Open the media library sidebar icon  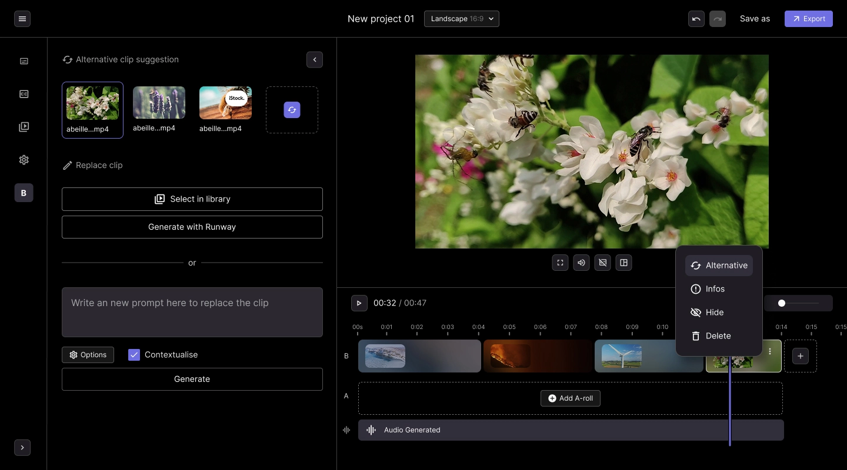[24, 127]
